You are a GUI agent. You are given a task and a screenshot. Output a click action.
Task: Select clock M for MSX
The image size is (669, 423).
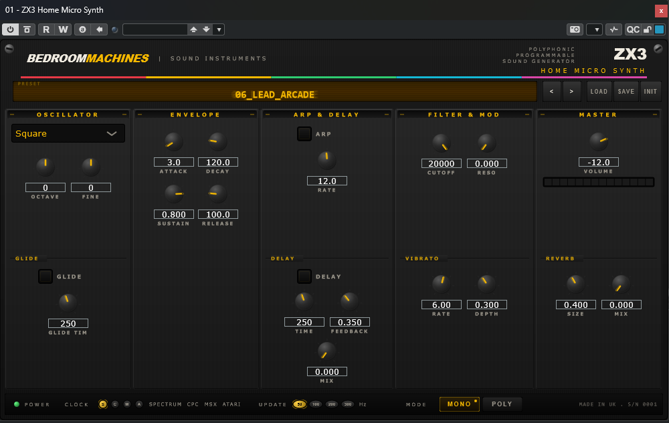coord(126,404)
